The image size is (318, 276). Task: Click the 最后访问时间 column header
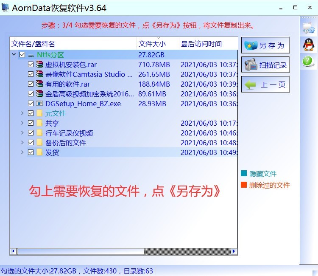click(x=201, y=44)
